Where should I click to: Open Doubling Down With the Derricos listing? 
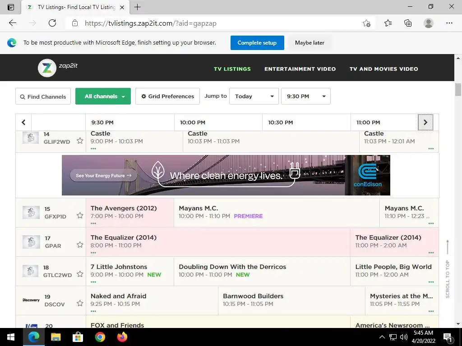262,271
